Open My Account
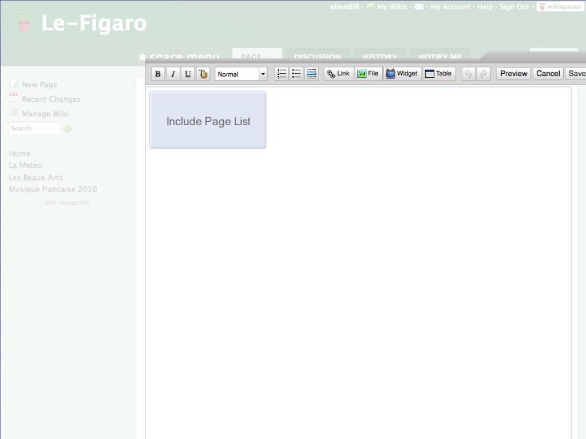This screenshot has height=439, width=586. 450,7
